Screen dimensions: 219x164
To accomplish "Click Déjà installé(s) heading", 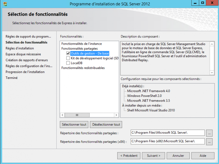I will coord(133,86).
